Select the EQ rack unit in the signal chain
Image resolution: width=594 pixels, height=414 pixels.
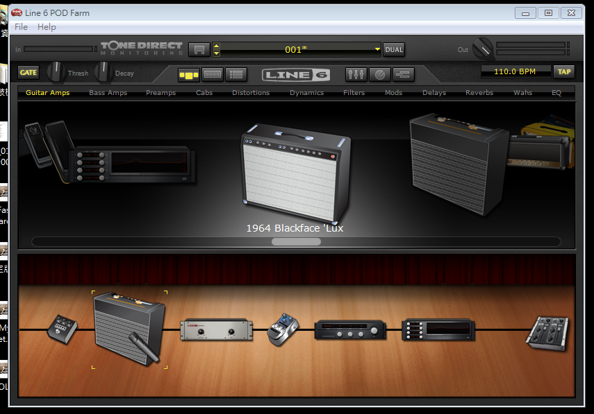[x=438, y=329]
